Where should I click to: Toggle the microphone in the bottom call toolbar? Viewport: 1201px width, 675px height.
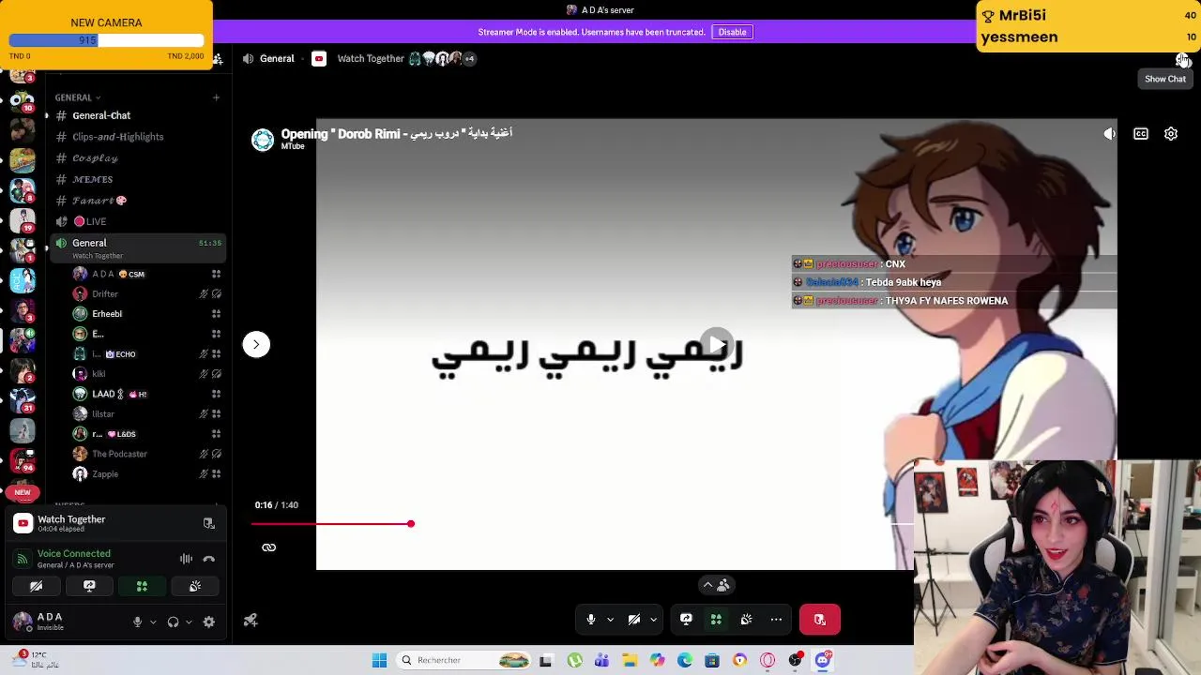(x=591, y=620)
